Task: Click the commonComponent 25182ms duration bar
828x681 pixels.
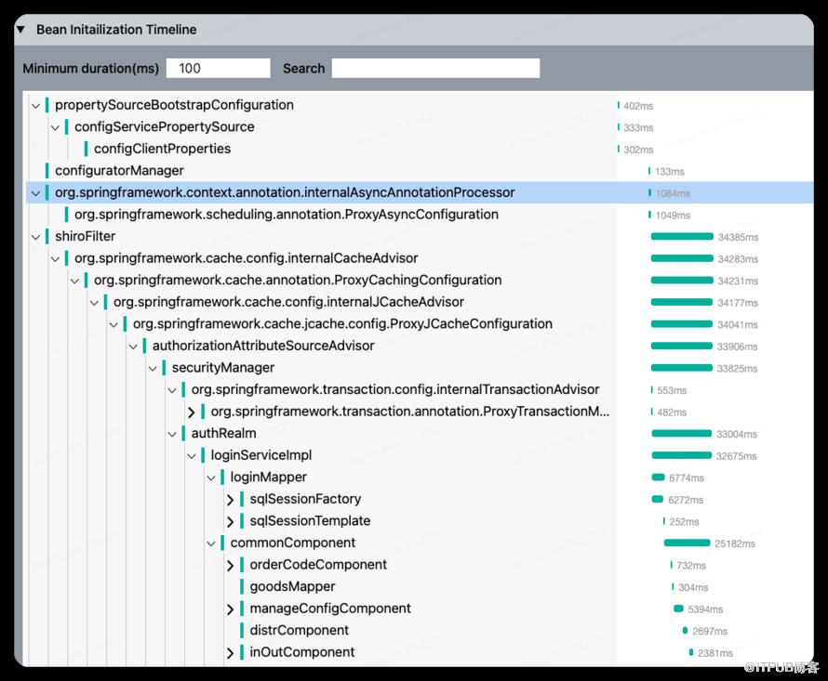Action: (687, 543)
